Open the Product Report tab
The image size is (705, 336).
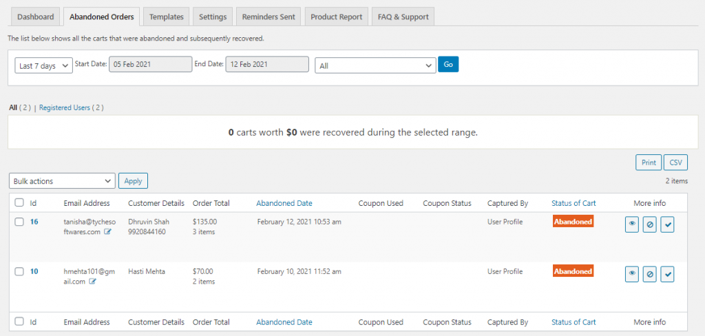336,17
